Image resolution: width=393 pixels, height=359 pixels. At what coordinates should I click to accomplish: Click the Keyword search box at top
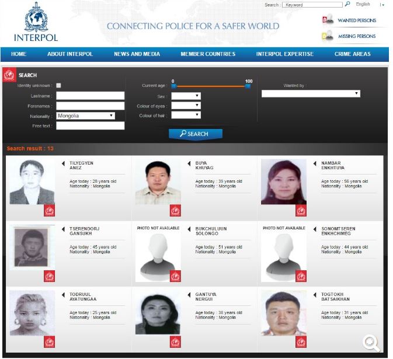tap(312, 5)
